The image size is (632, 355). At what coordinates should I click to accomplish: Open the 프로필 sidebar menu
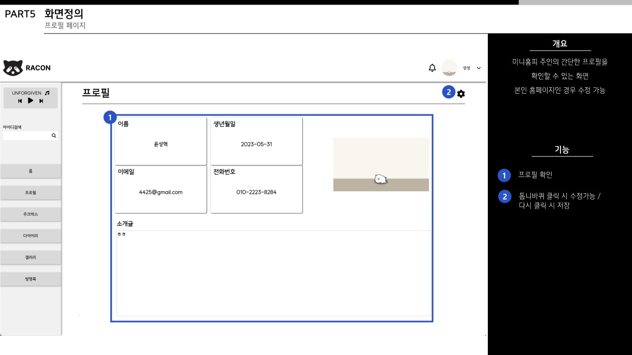[31, 193]
